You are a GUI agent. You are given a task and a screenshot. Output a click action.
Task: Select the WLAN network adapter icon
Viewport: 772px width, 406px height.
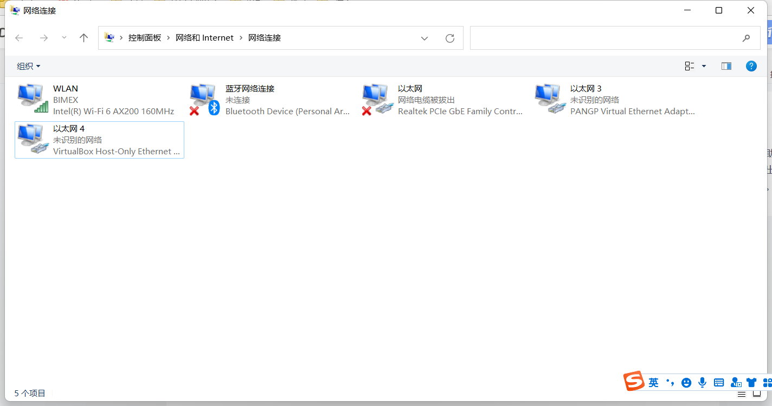tap(33, 99)
